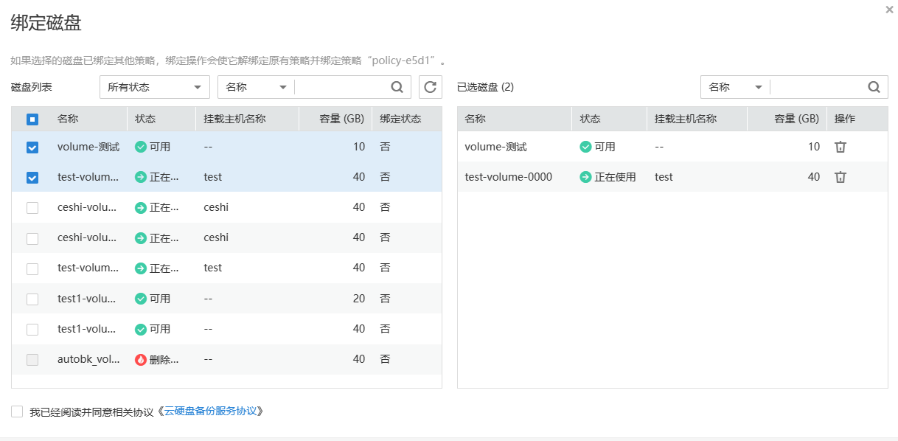Check the 20 GB test1-volume disk checkbox
Screen dimensions: 898x441
pyautogui.click(x=32, y=299)
